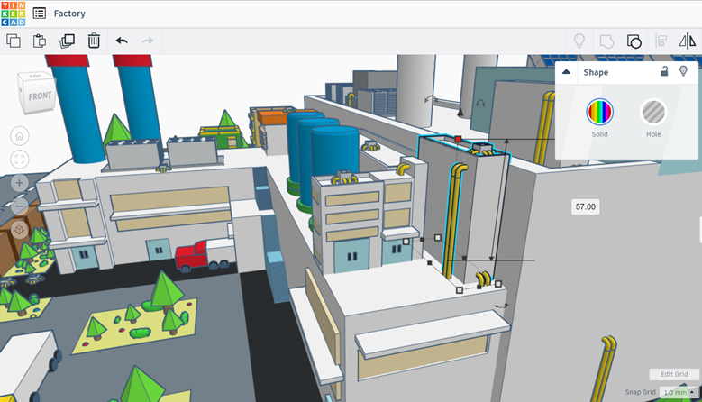Click the Ungroup shapes icon
Screen dimensions: 702x402
[x=634, y=41]
